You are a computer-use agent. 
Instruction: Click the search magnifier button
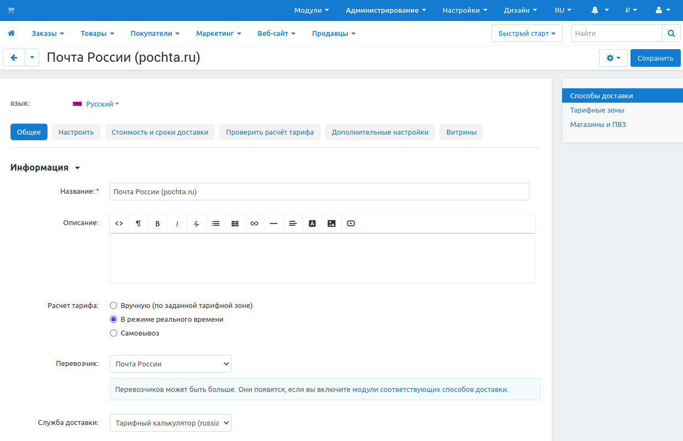tap(671, 34)
